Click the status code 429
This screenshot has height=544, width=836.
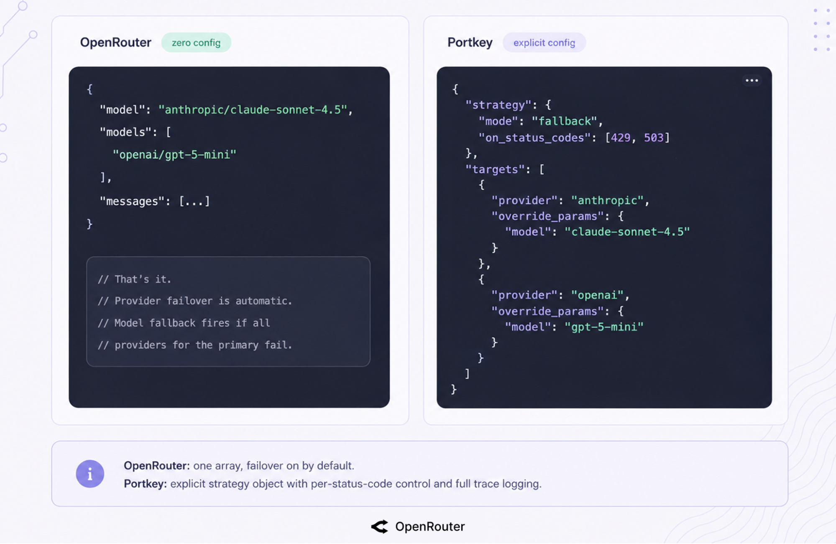621,138
